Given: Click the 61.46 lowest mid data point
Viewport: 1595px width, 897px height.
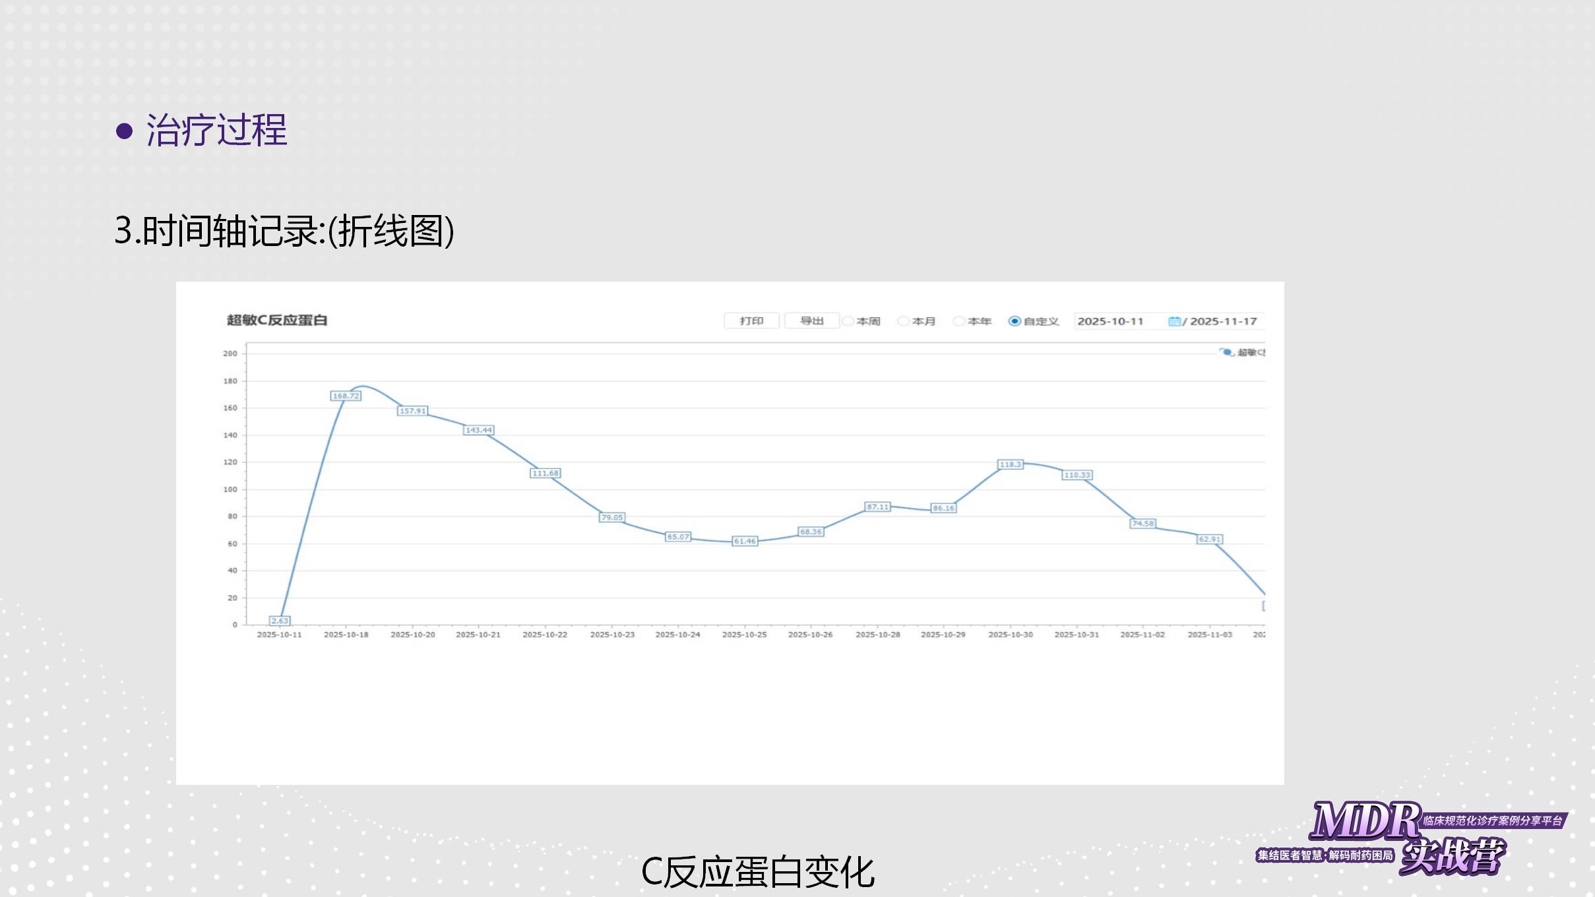Looking at the screenshot, I should (745, 541).
